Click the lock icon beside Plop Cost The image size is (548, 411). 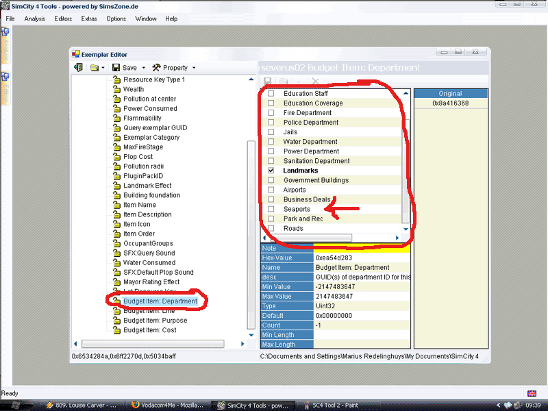(x=116, y=157)
